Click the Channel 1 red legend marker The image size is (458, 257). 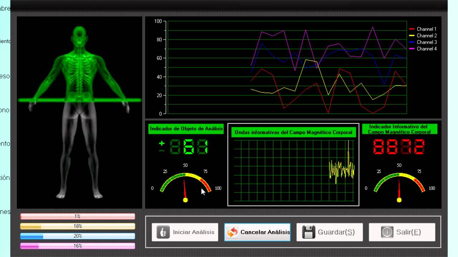pyautogui.click(x=411, y=29)
